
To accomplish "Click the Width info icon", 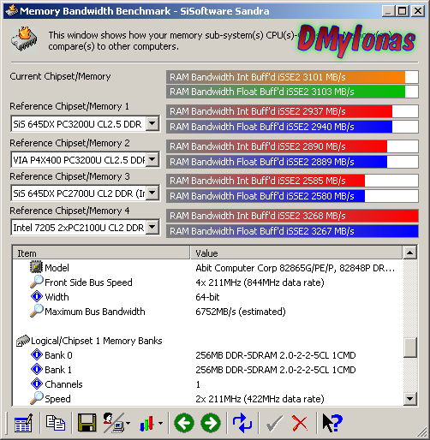I will click(37, 296).
